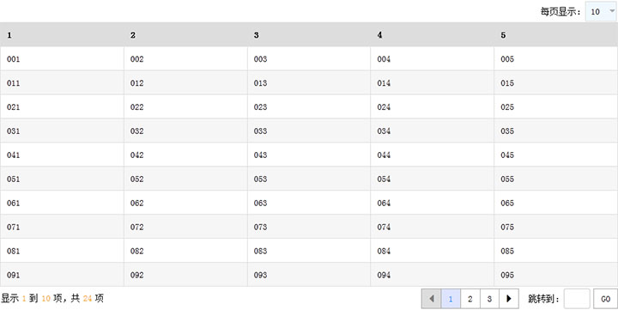Viewport: 618px width, 310px height.
Task: Select table cell 023
Action: click(309, 106)
